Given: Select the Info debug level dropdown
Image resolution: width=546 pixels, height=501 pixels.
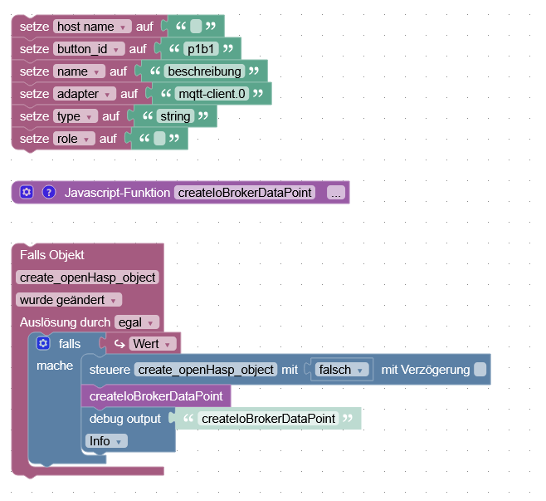Looking at the screenshot, I should point(106,441).
